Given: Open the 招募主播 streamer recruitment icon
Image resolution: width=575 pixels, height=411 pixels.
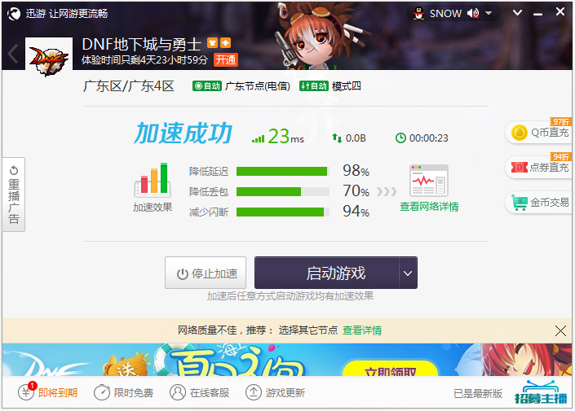Looking at the screenshot, I should click(x=541, y=392).
